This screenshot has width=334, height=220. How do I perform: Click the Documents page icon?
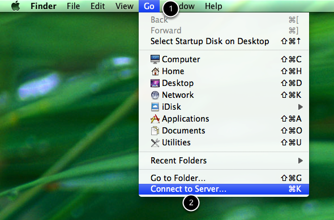click(x=155, y=131)
